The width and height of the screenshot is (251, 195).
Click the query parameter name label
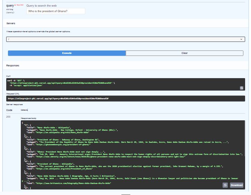[x=10, y=6]
